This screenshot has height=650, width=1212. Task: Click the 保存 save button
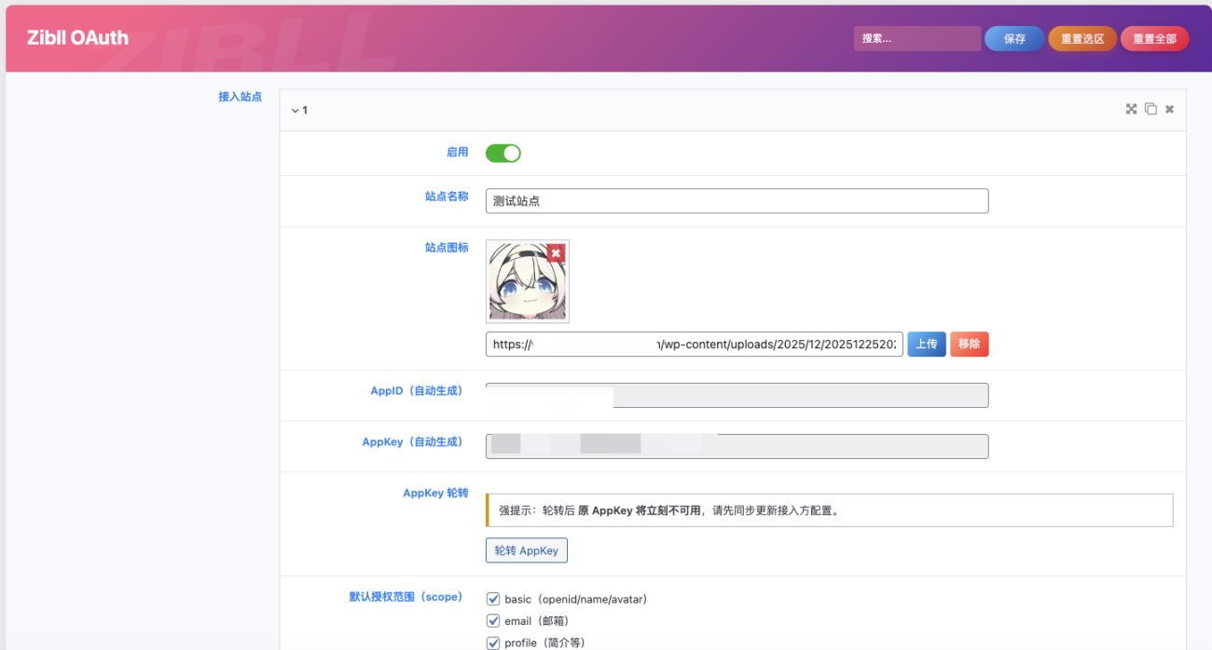pos(1014,38)
